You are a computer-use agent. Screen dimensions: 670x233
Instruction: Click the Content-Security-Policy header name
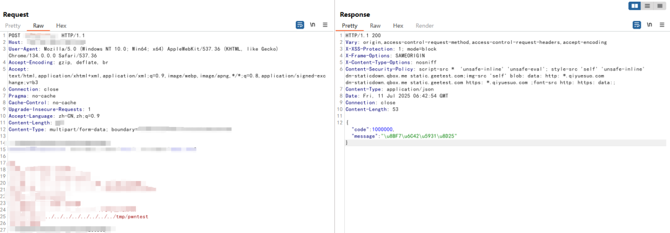(x=380, y=69)
